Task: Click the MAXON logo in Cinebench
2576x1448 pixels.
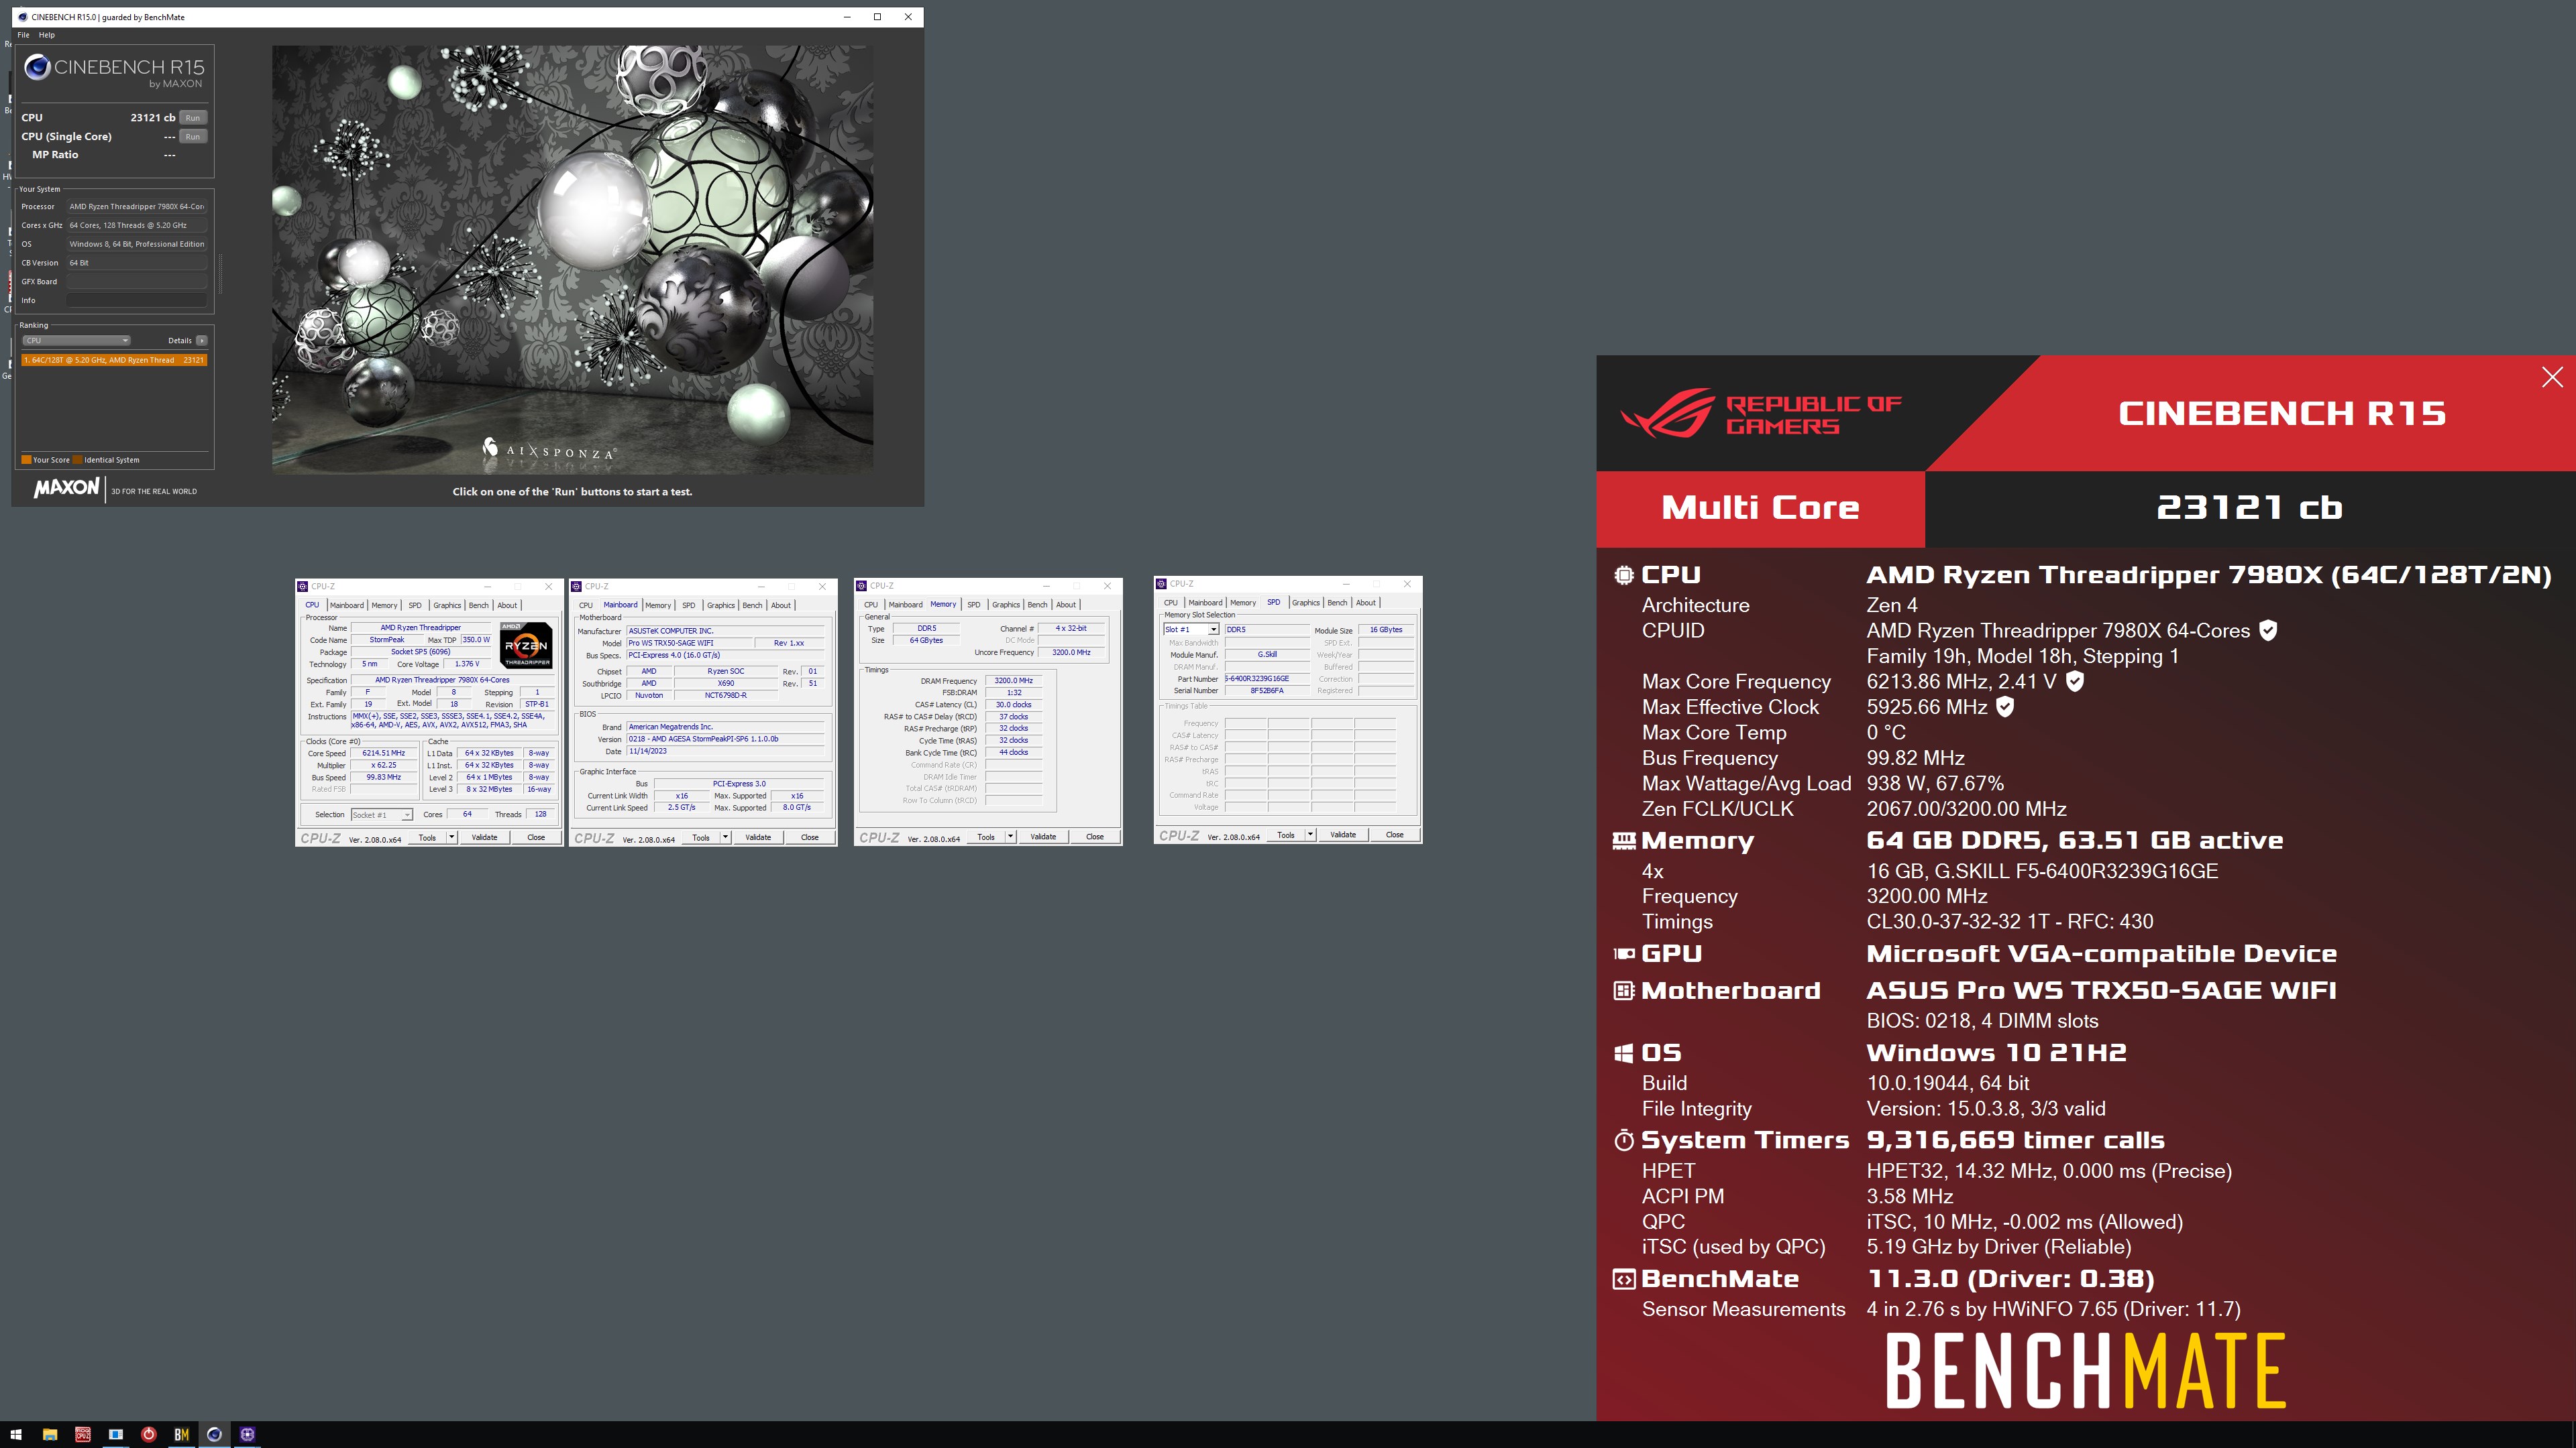Action: pos(66,489)
